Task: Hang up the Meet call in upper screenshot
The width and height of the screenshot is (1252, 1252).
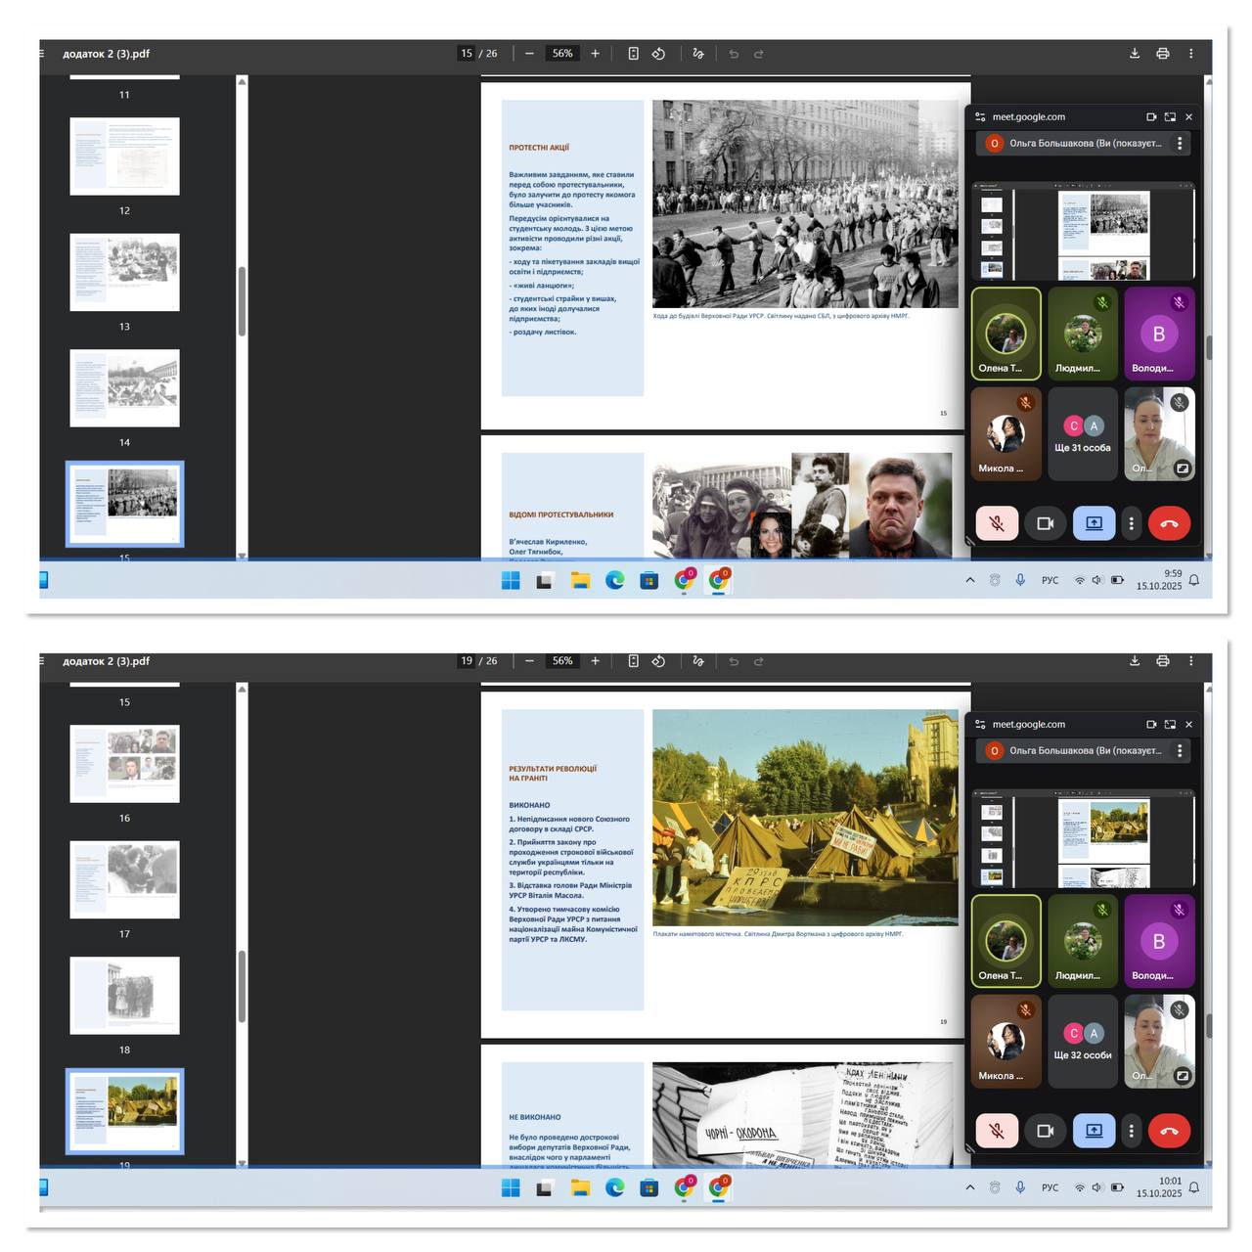Action: (1169, 523)
